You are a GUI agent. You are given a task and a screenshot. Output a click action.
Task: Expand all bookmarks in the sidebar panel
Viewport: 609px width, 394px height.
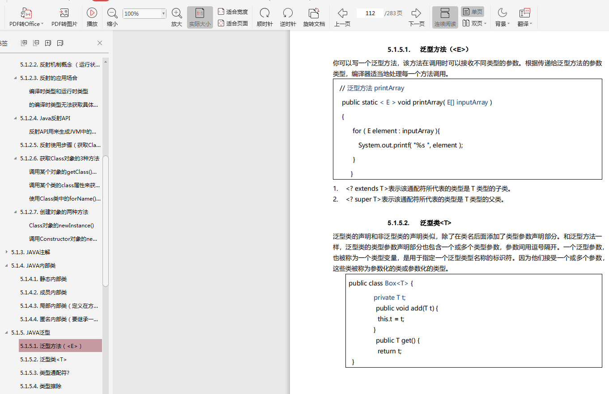point(24,42)
